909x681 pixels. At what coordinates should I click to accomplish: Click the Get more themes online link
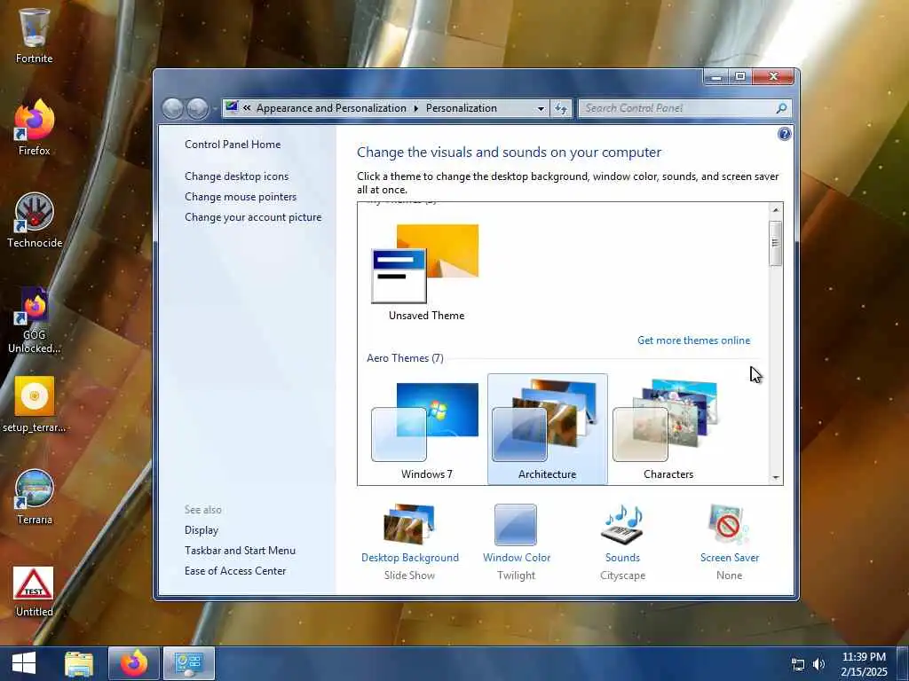[x=693, y=340]
